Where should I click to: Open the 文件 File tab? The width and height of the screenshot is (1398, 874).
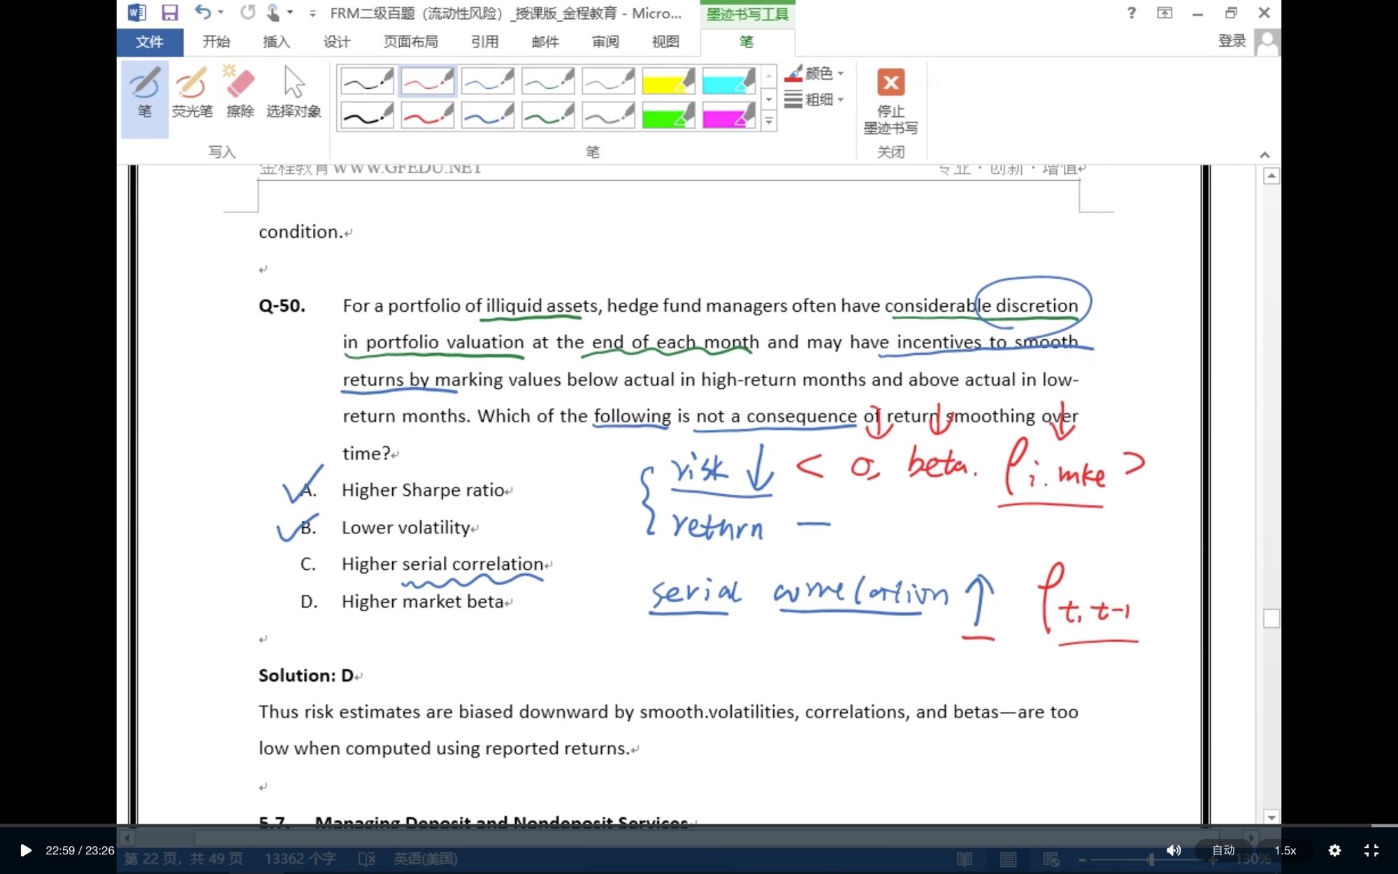click(150, 42)
